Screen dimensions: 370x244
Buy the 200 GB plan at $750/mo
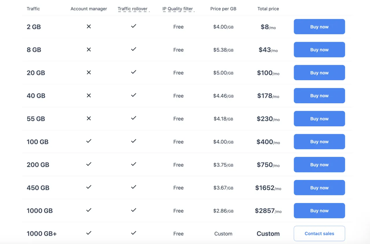[319, 164]
